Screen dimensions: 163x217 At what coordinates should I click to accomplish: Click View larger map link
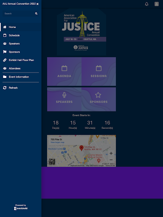point(57,142)
